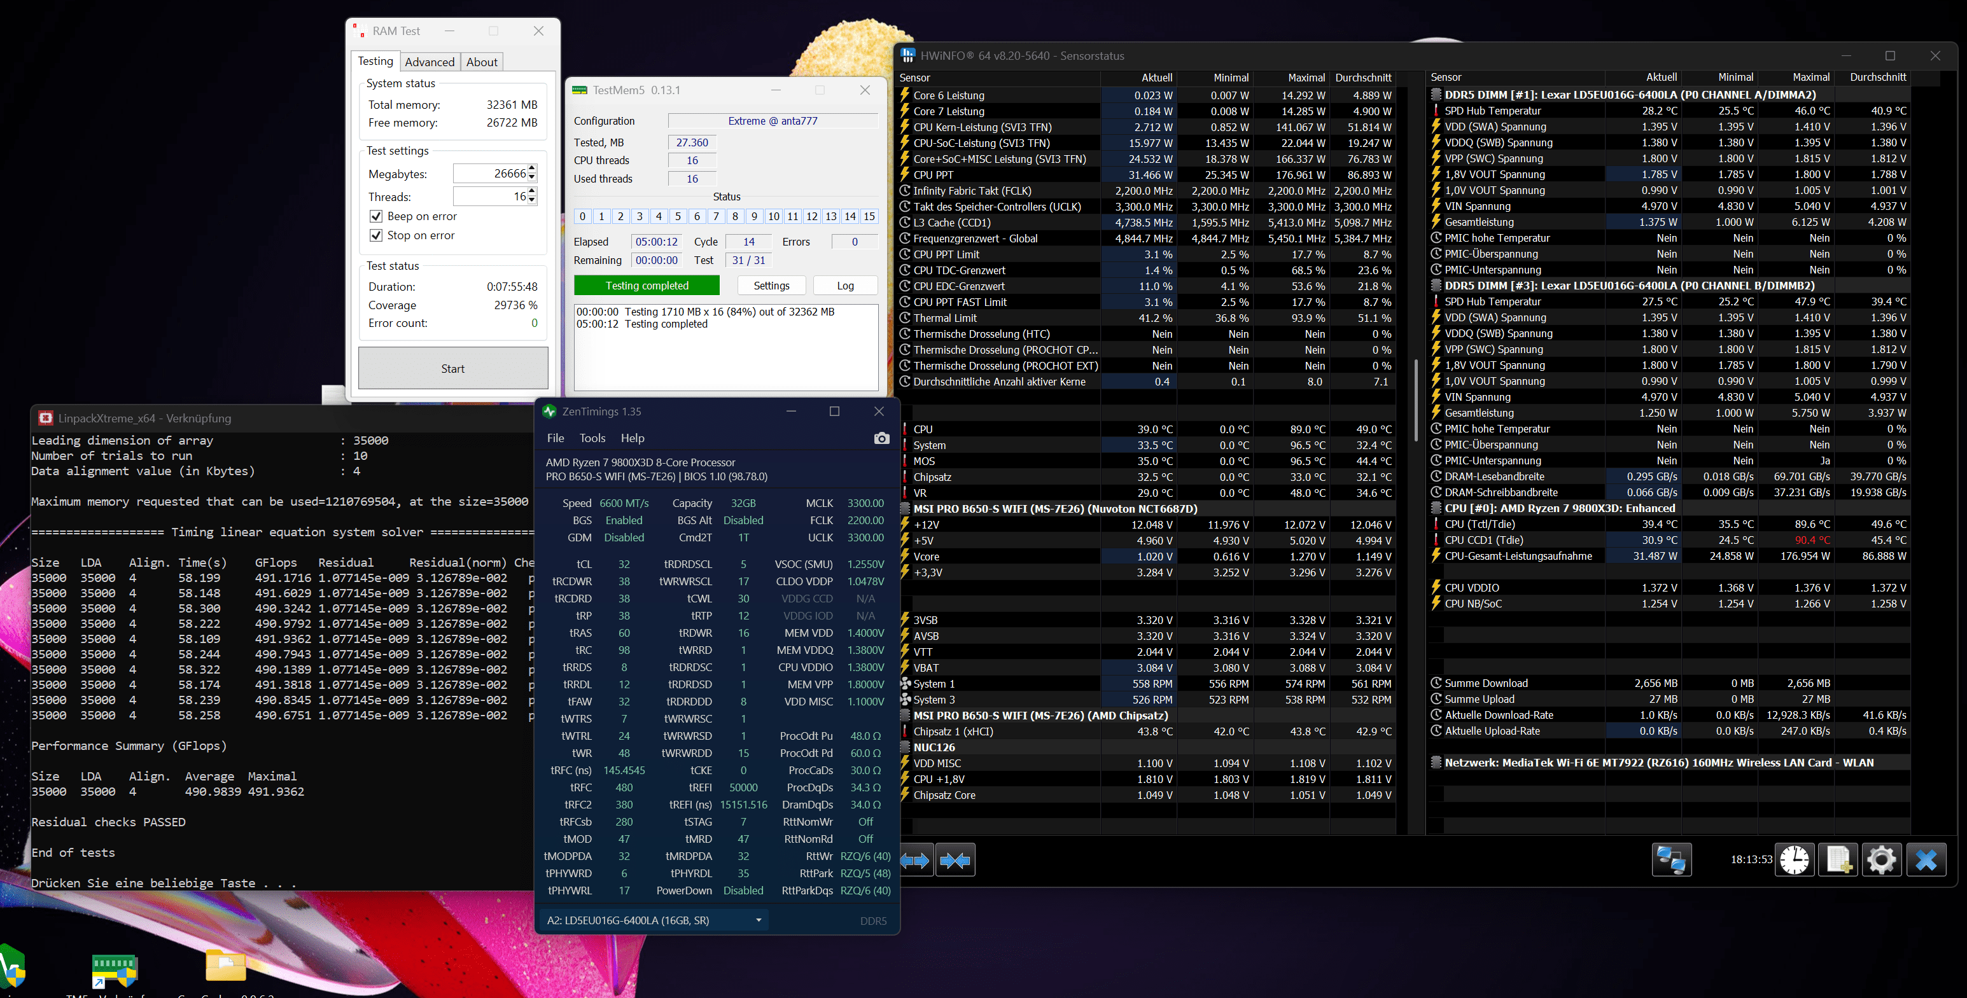Reset the sensor timer via the clock icon
The width and height of the screenshot is (1967, 998).
tap(1794, 860)
